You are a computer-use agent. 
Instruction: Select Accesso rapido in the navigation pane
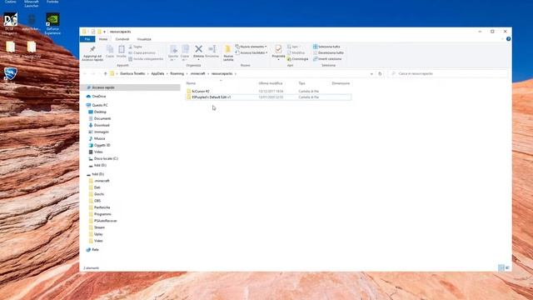point(103,87)
